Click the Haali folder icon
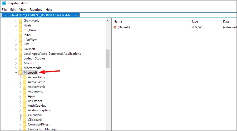The height and width of the screenshot is (131, 237). pos(20,25)
